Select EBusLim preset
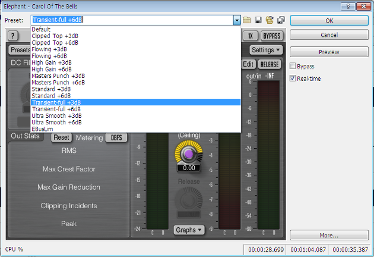374x257 pixels. point(136,129)
